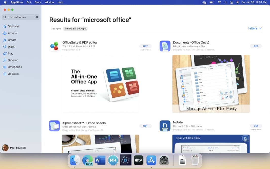
Task: Open the Help menu
Action: (x=60, y=2)
